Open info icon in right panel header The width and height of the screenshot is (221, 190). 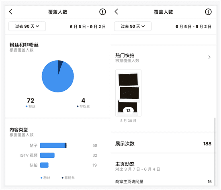tap(208, 12)
